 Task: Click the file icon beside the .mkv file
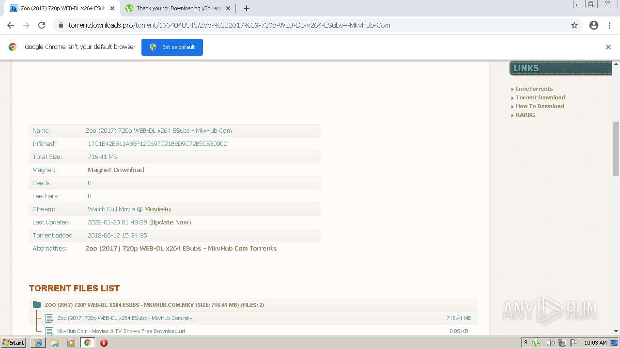click(49, 318)
